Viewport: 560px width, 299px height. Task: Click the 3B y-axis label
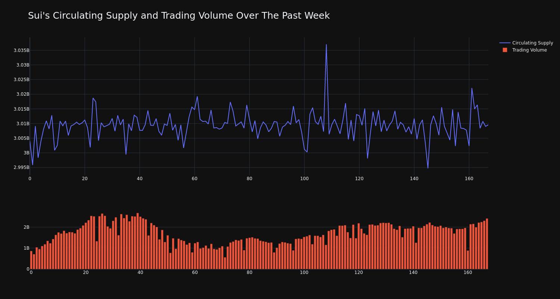[27, 153]
